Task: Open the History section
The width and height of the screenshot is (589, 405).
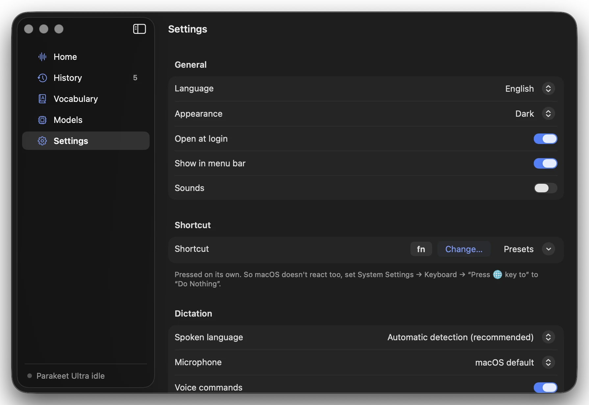Action: tap(86, 78)
